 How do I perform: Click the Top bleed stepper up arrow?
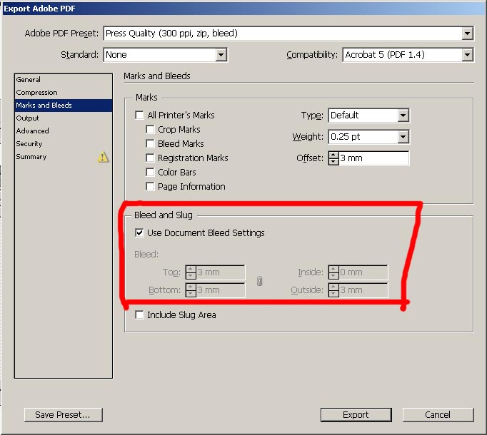click(191, 269)
